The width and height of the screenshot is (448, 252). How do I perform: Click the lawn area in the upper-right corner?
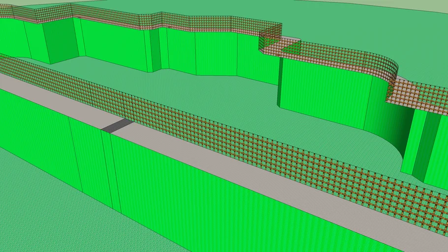pyautogui.click(x=384, y=30)
